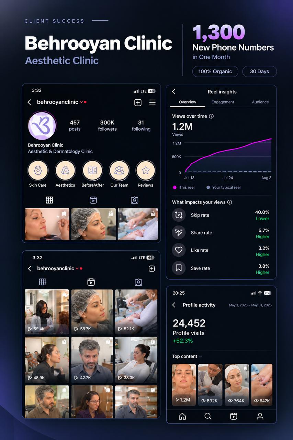Show info for What impacts your views

230,202
